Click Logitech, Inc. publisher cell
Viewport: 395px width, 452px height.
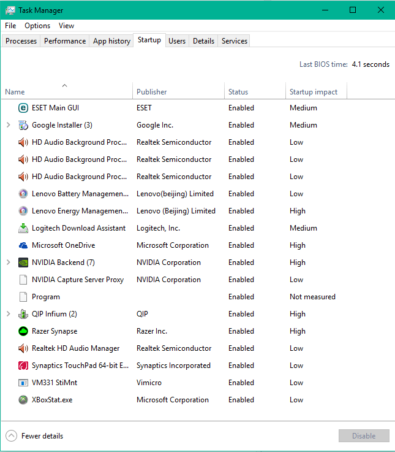click(x=158, y=228)
